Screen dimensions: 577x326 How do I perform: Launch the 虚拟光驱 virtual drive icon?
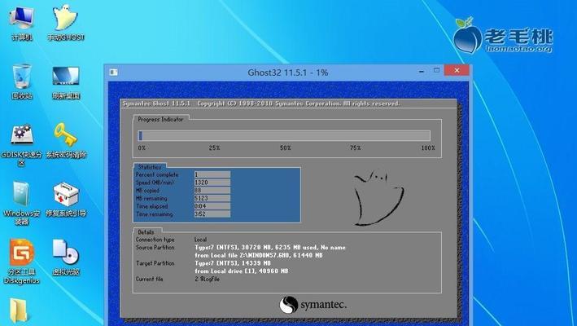pos(66,258)
